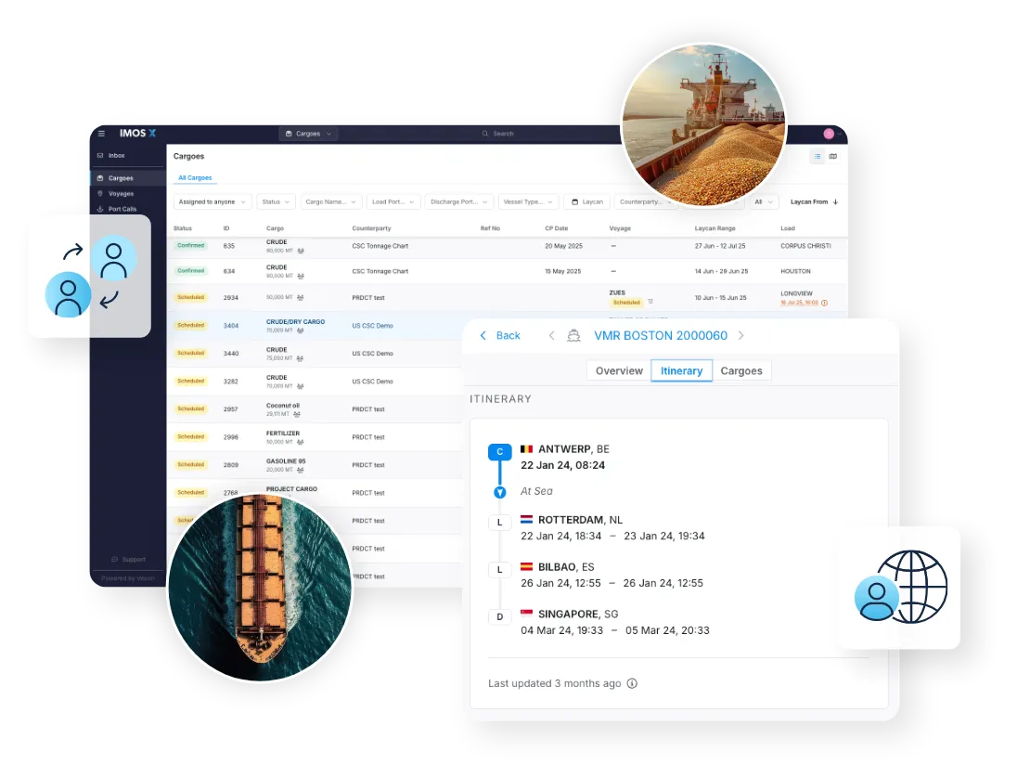The image size is (1017, 777).
Task: Open the hamburger menu beside IMOS X
Action: pyautogui.click(x=102, y=134)
